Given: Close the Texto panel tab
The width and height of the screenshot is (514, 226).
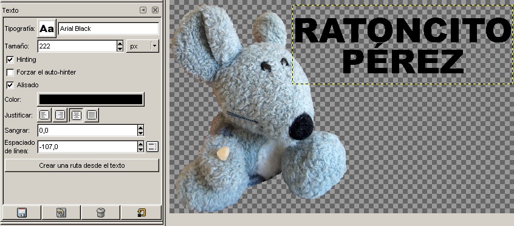Looking at the screenshot, I should click(x=156, y=10).
